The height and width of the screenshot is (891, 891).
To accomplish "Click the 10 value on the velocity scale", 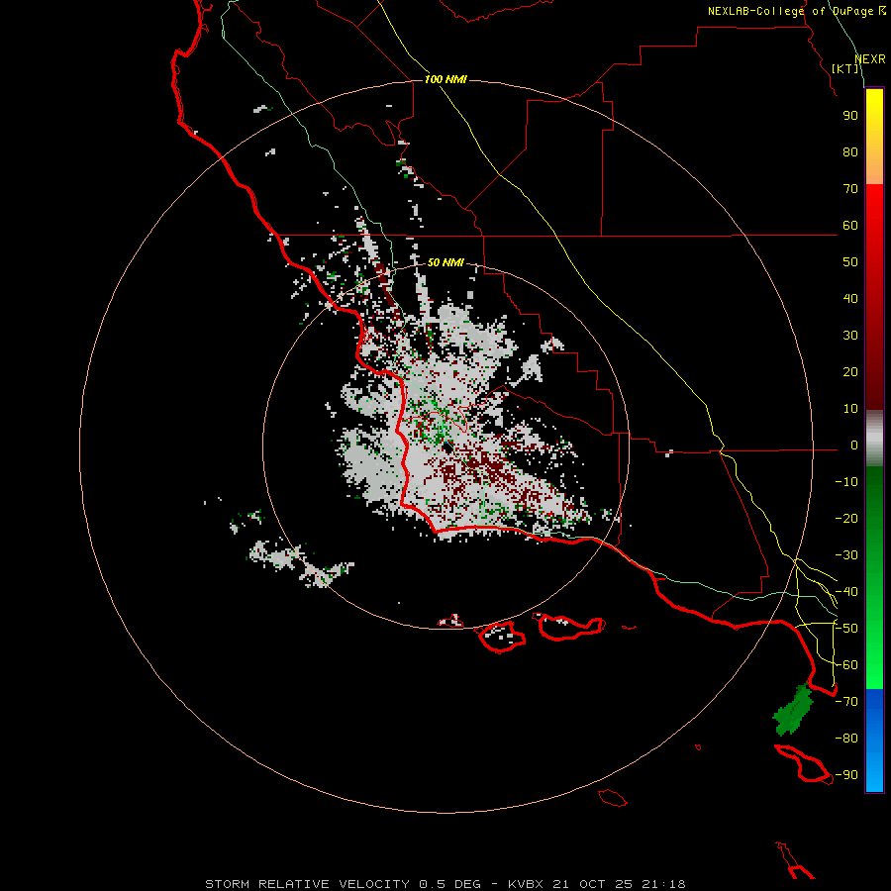I will (x=850, y=409).
